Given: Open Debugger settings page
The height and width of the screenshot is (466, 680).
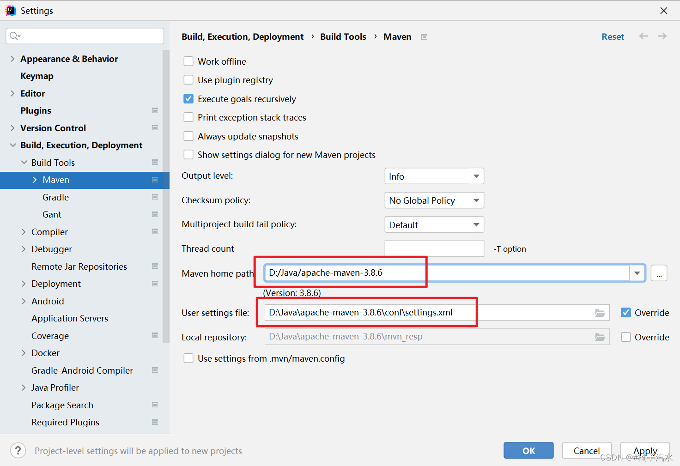Looking at the screenshot, I should point(52,249).
